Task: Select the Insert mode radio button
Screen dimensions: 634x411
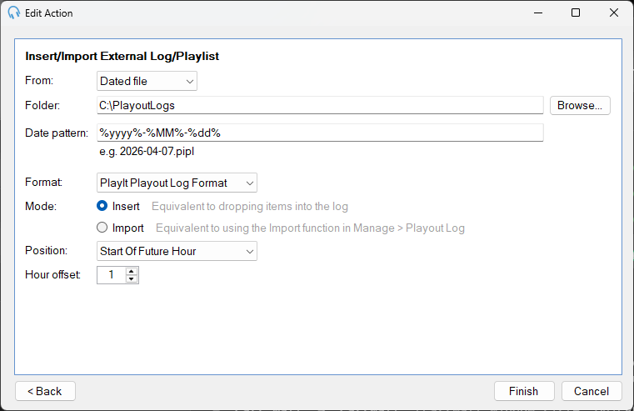Action: [102, 206]
